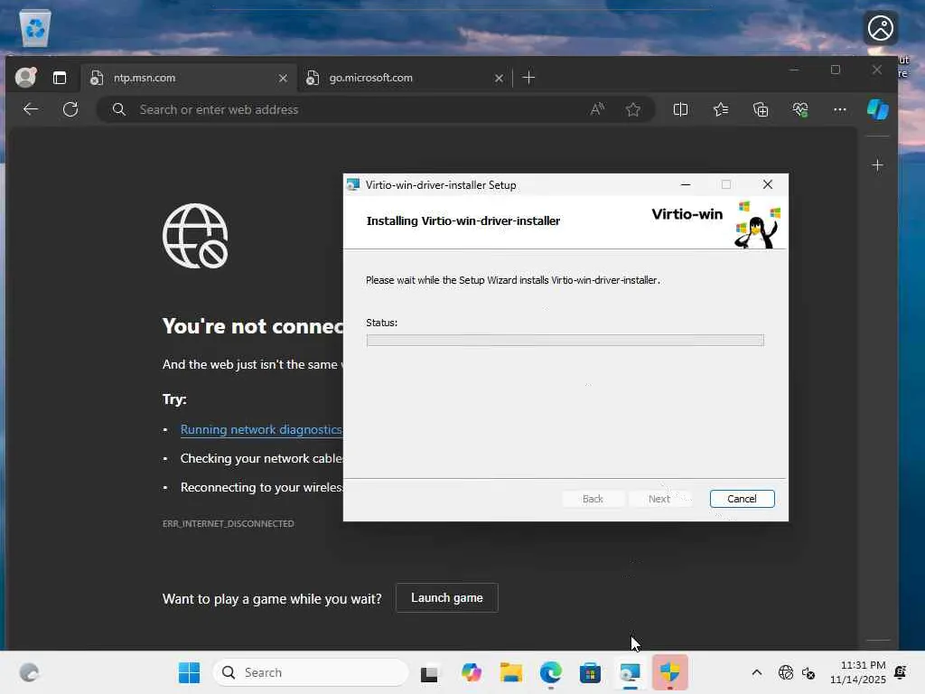Screen dimensions: 925x694
Task: Open Copilot in Edge sidebar
Action: (878, 109)
